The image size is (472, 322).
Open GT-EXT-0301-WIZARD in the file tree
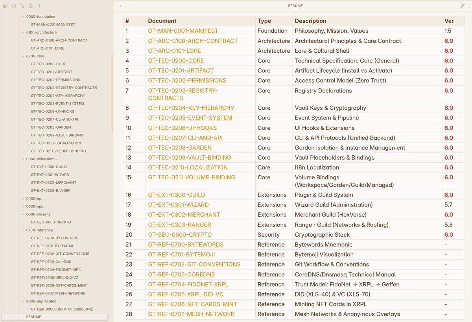coord(50,175)
